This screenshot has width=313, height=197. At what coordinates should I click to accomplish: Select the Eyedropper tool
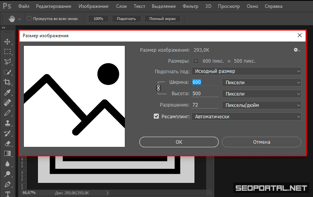click(x=7, y=92)
